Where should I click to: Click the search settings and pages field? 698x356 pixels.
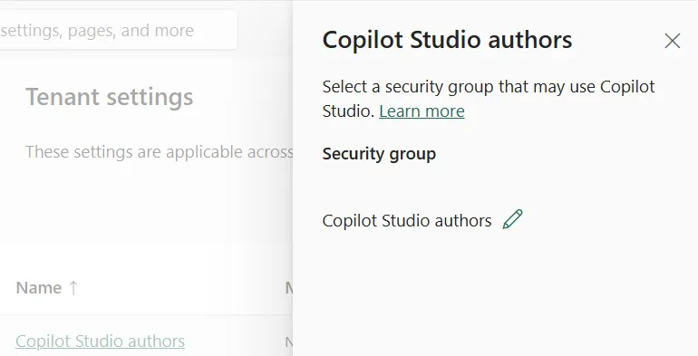tap(118, 30)
